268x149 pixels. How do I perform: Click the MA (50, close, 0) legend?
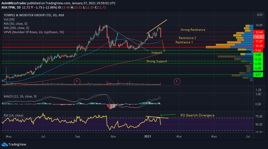tap(15, 24)
